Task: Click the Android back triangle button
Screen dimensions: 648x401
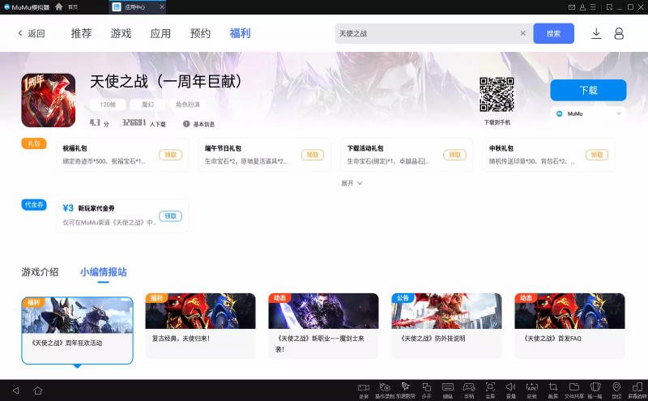Action: 15,390
